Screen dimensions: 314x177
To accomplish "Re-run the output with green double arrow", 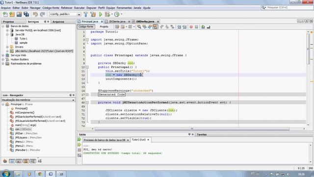I will pyautogui.click(x=79, y=140).
